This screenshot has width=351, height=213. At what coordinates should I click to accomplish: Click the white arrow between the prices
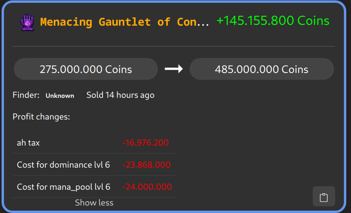click(174, 69)
